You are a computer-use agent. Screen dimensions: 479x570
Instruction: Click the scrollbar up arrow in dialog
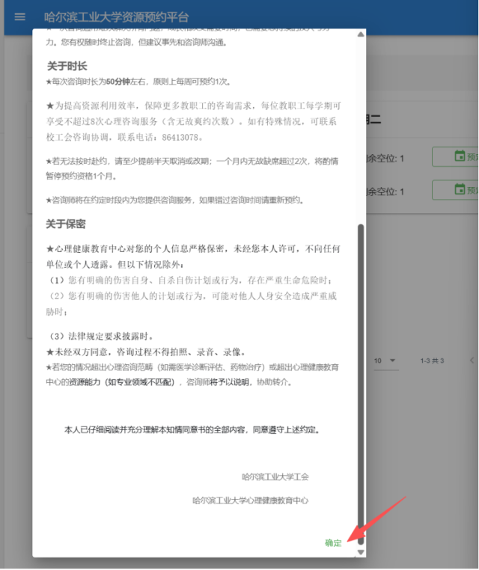pos(361,34)
